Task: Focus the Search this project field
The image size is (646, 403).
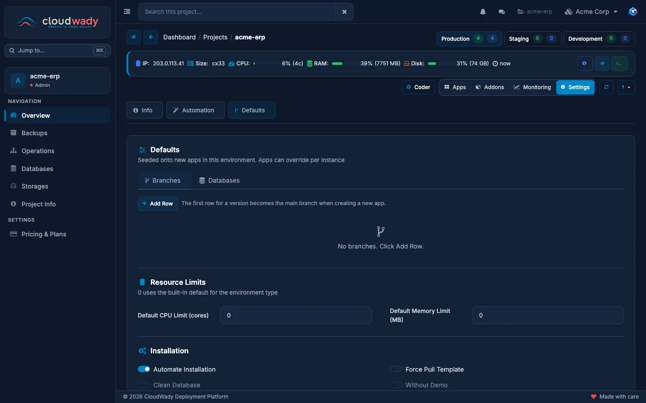Action: pyautogui.click(x=237, y=12)
